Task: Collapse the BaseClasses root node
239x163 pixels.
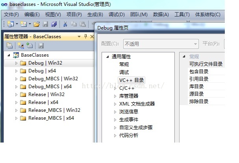Action: (x=9, y=55)
